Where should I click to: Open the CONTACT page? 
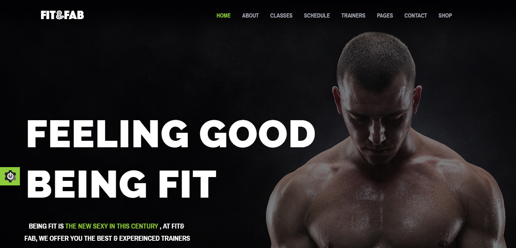(415, 16)
